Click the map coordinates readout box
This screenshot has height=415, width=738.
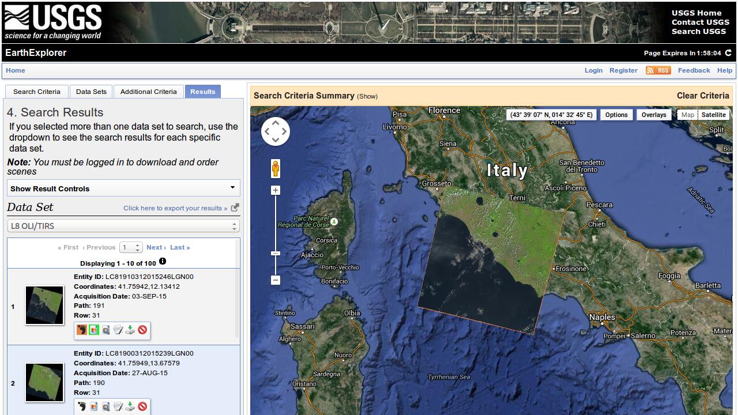pos(551,115)
